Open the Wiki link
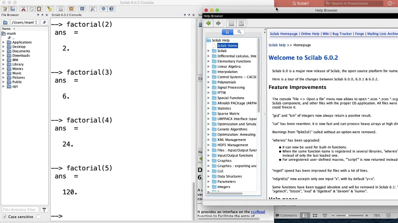The width and height of the screenshot is (398, 223). point(326,34)
